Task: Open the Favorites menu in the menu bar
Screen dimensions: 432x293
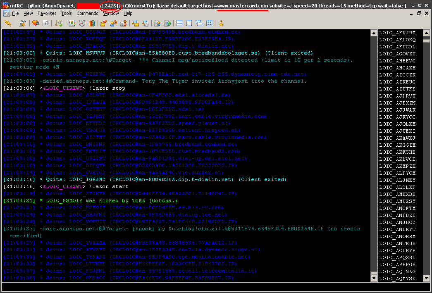Action: point(47,13)
